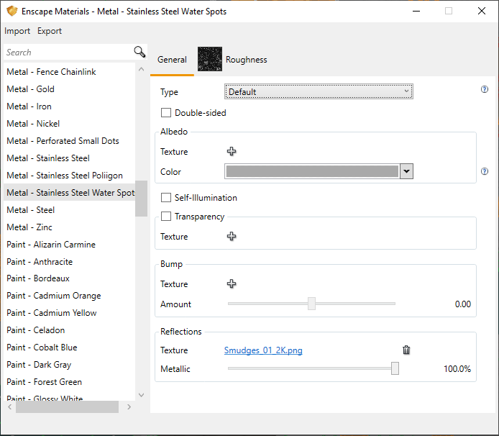Screen dimensions: 499x436
Task: Click the Search materials input field
Action: 68,52
